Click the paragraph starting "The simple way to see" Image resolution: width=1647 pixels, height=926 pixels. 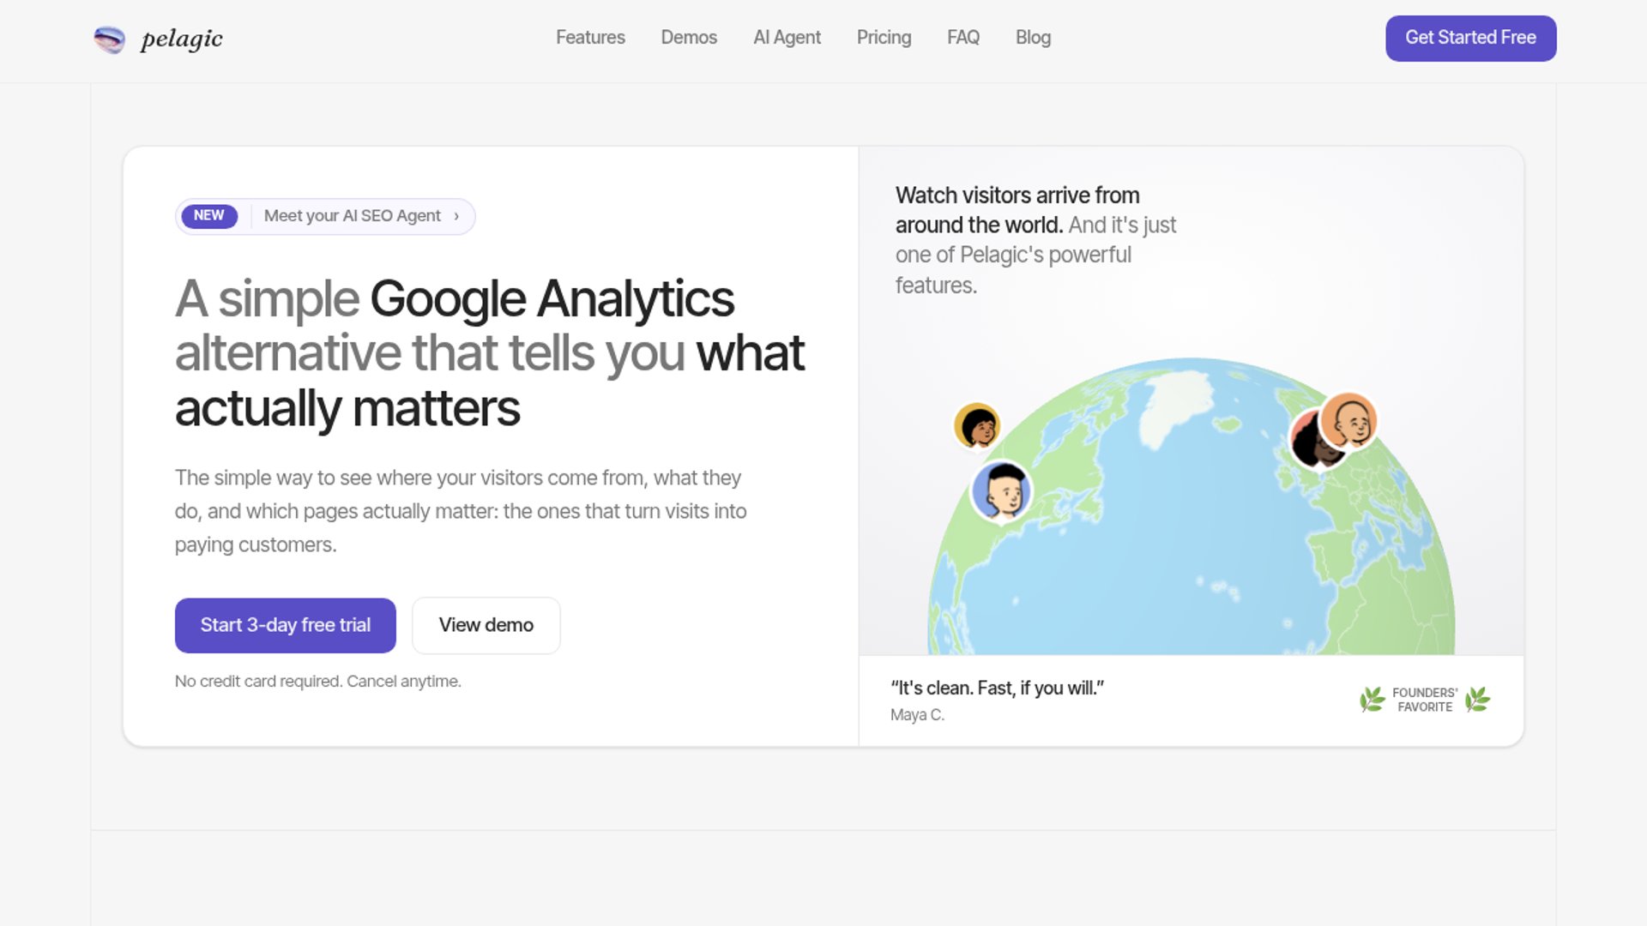461,511
